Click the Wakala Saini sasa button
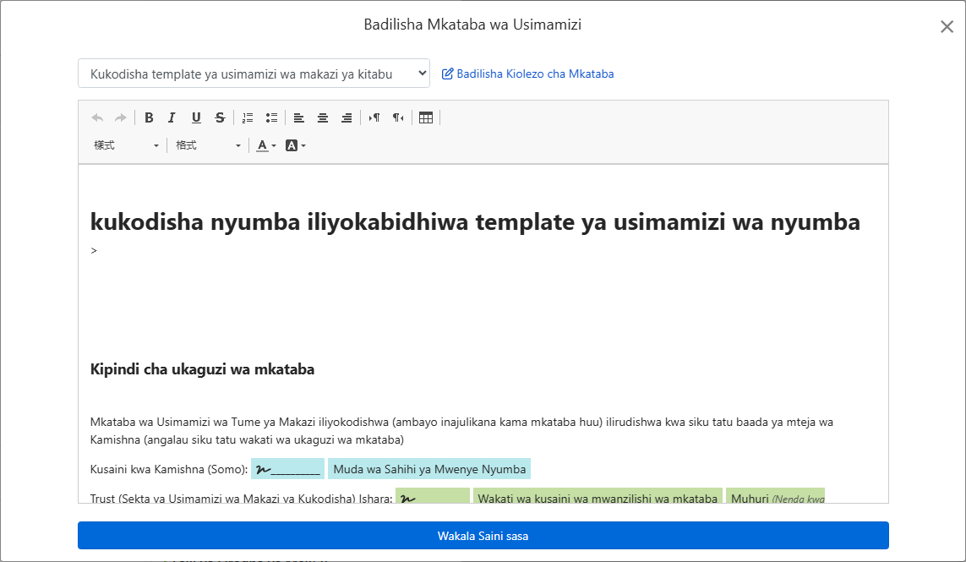The height and width of the screenshot is (562, 966). pos(483,536)
